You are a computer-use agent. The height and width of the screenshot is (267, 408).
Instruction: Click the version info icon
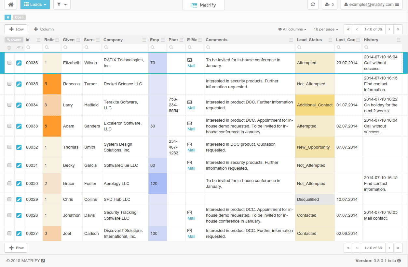click(x=399, y=261)
